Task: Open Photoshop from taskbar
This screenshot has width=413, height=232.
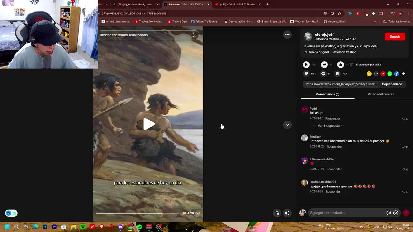Action: click(x=45, y=227)
